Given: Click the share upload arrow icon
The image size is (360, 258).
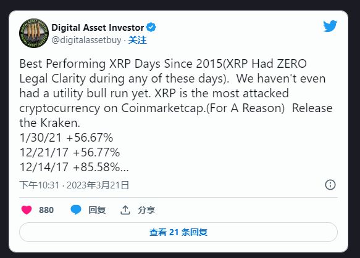Looking at the screenshot, I should click(125, 210).
